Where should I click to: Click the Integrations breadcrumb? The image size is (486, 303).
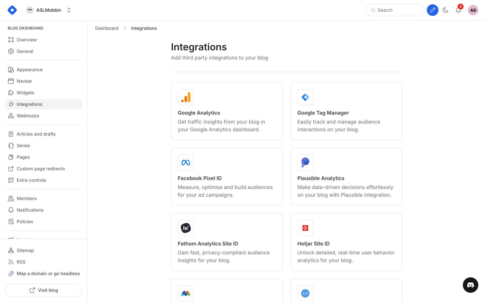144,28
